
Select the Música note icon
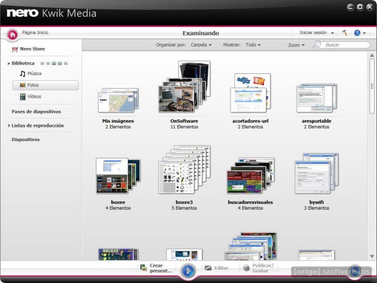coord(23,74)
